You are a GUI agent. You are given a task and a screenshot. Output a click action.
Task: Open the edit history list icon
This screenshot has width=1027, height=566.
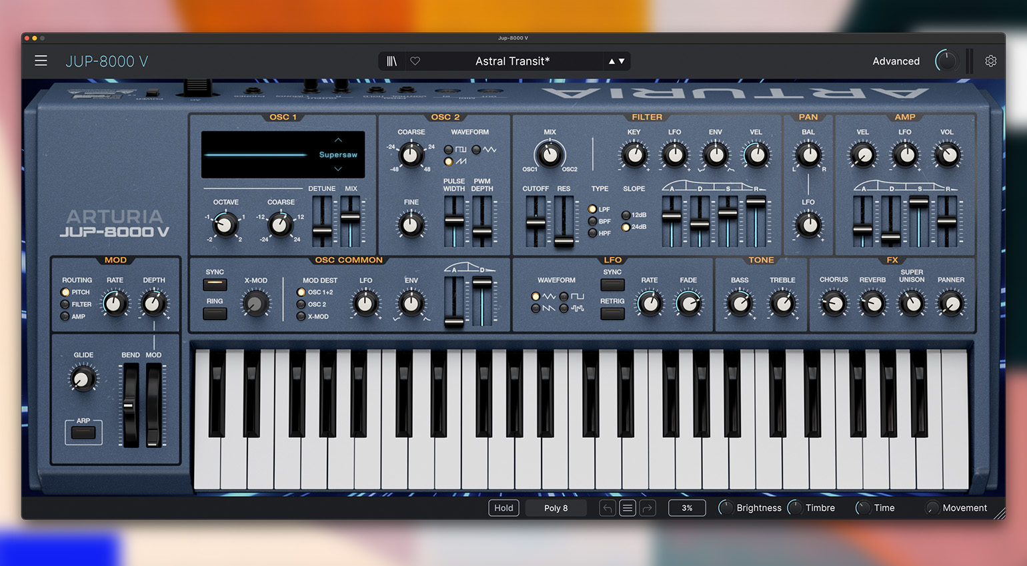point(628,508)
